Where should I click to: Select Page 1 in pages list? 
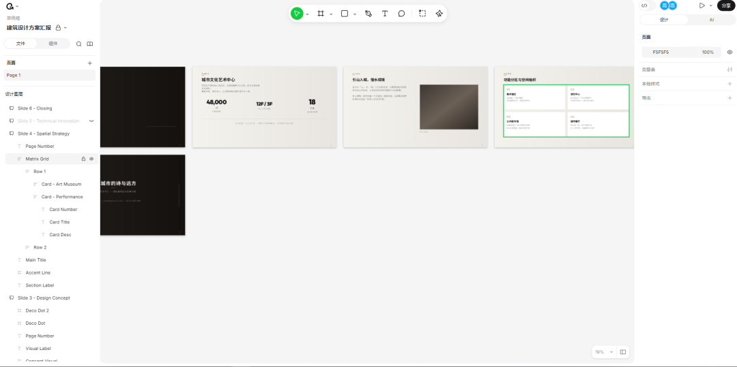click(x=50, y=75)
